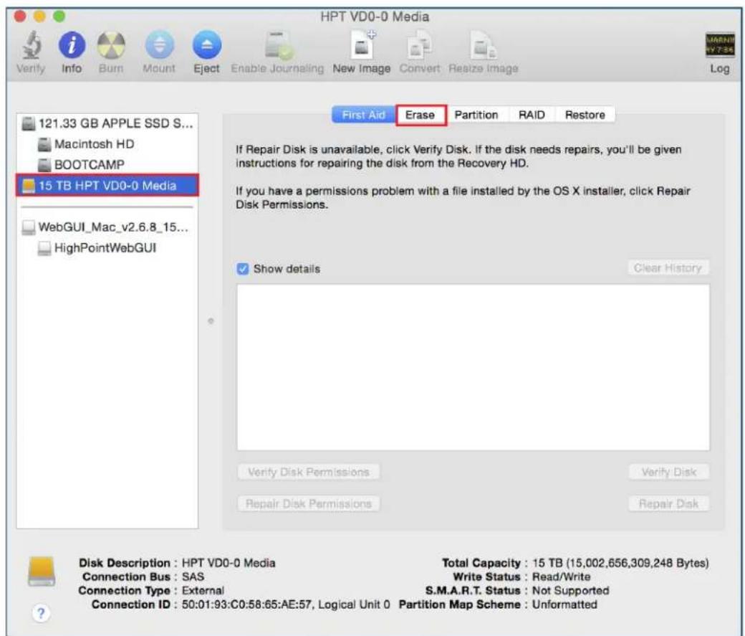Click Verify Disk Permissions button
The height and width of the screenshot is (636, 745).
click(308, 472)
